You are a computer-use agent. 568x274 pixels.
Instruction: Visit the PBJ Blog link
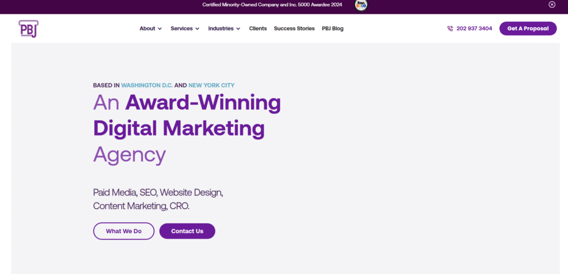point(333,29)
